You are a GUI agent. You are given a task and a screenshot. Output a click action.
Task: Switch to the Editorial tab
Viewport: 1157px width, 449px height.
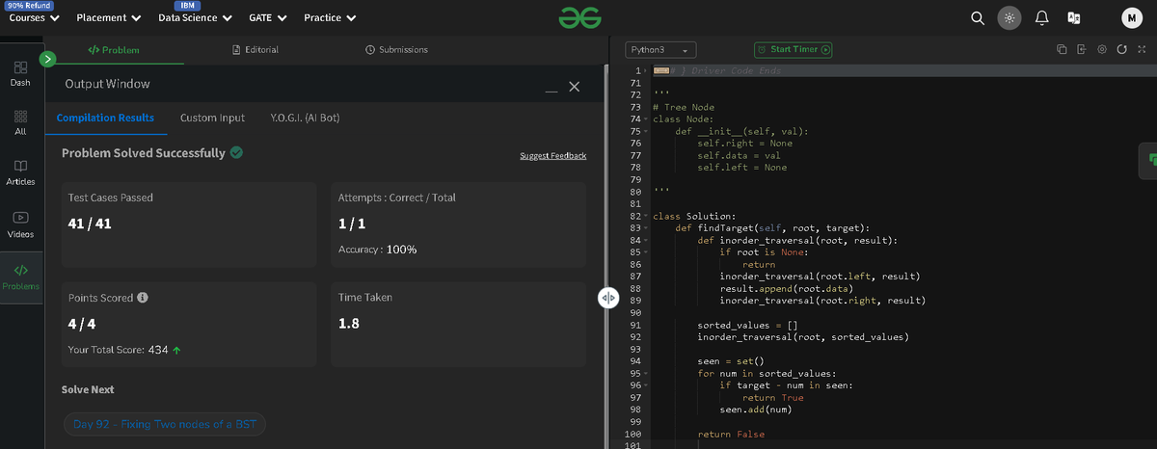(x=256, y=49)
